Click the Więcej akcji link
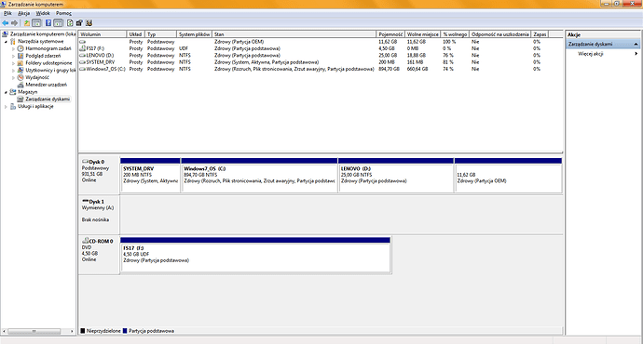The image size is (643, 344). click(590, 54)
